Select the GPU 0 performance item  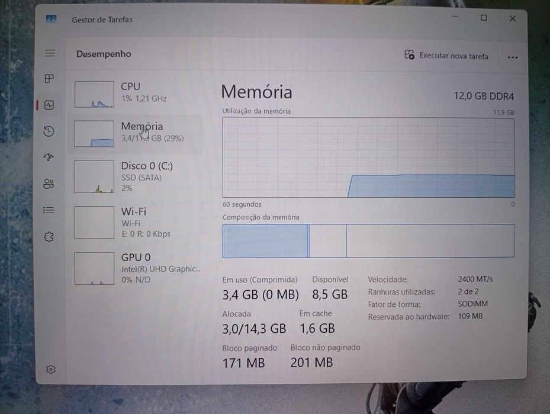click(x=136, y=268)
